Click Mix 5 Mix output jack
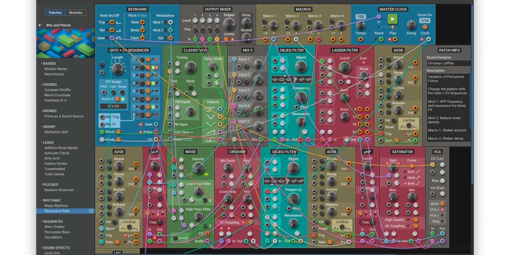Image resolution: width=510 pixels, height=255 pixels. [x=262, y=140]
